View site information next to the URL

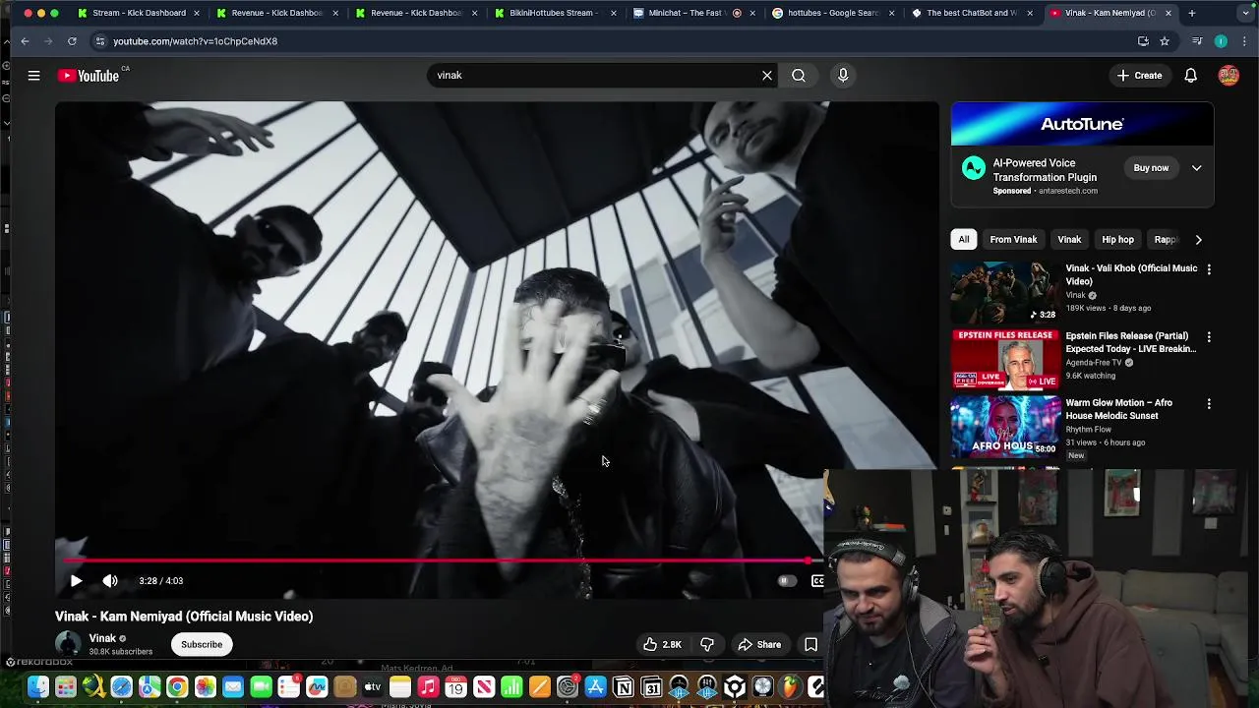pyautogui.click(x=99, y=41)
